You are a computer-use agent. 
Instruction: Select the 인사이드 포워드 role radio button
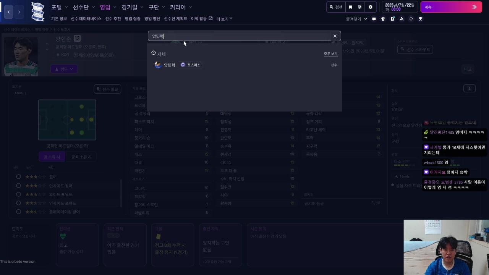(18, 203)
